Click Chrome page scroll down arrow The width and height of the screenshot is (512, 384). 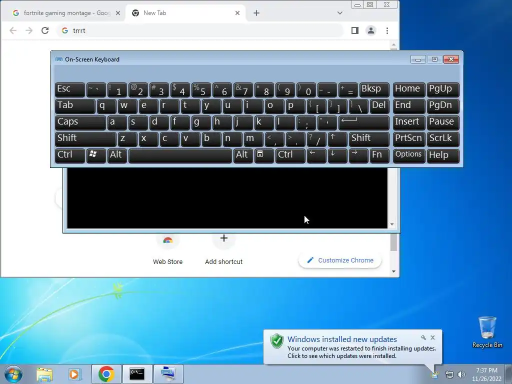(x=394, y=271)
